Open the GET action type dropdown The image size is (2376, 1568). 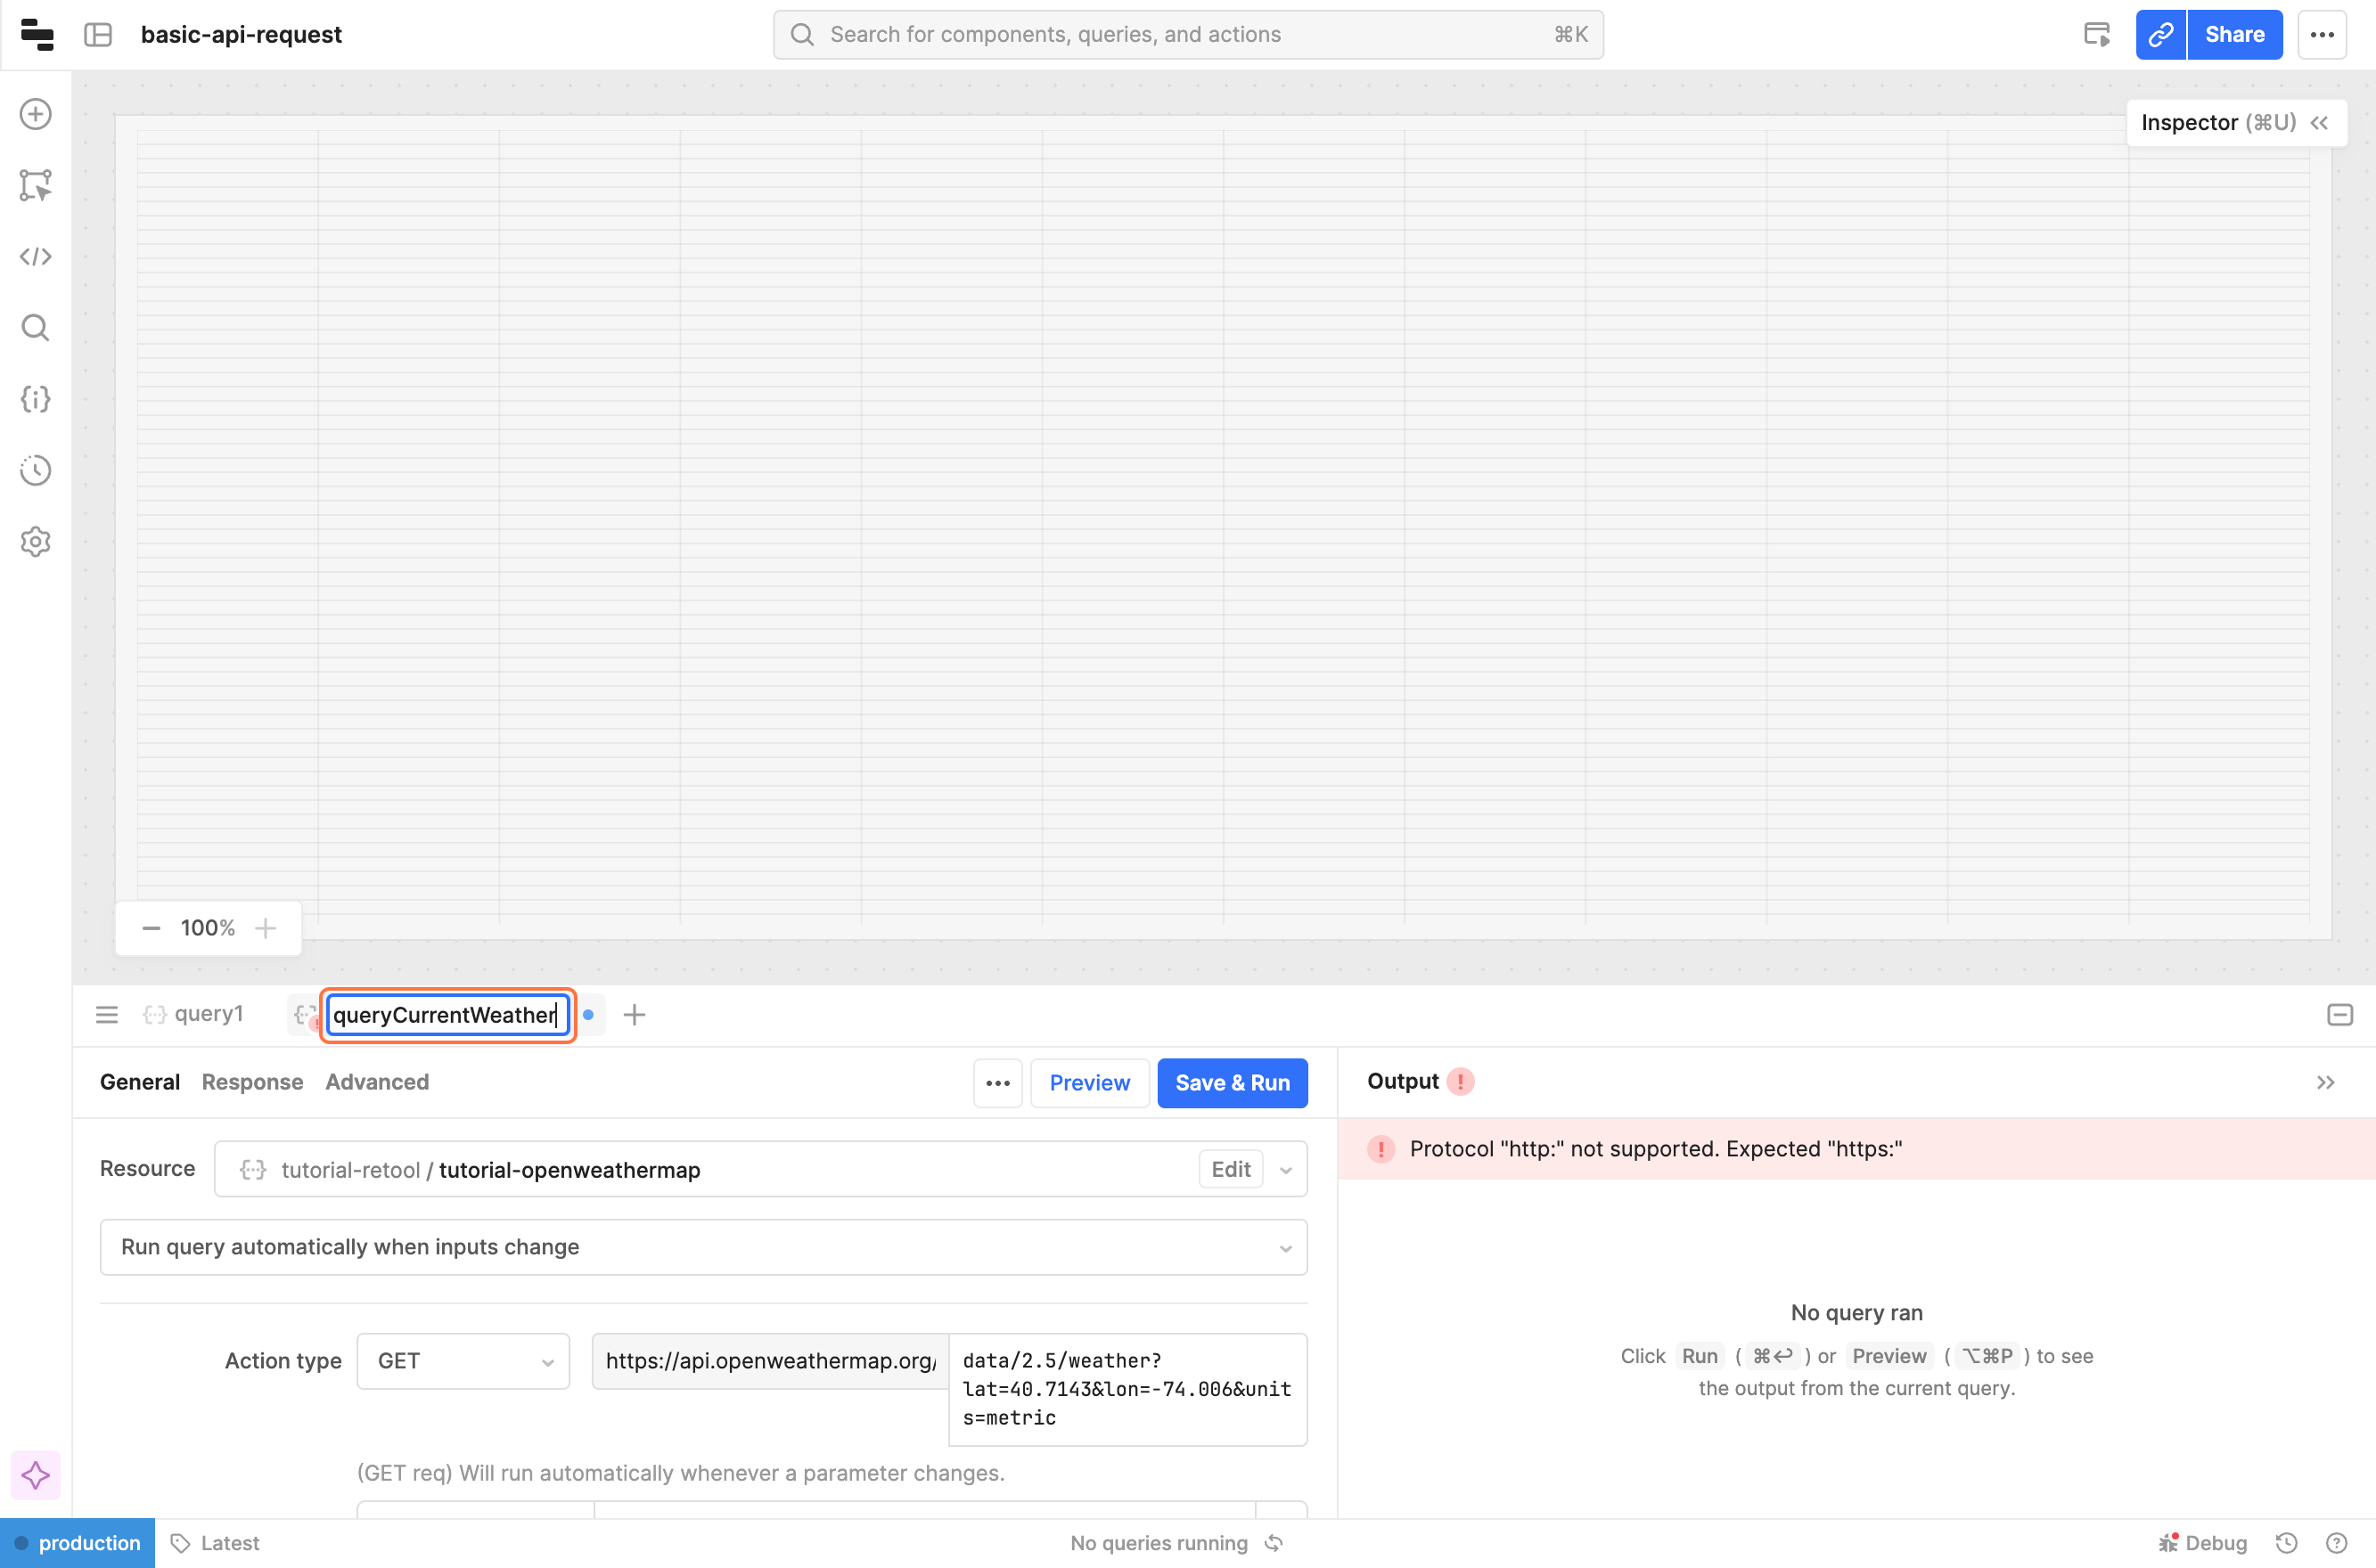(463, 1361)
